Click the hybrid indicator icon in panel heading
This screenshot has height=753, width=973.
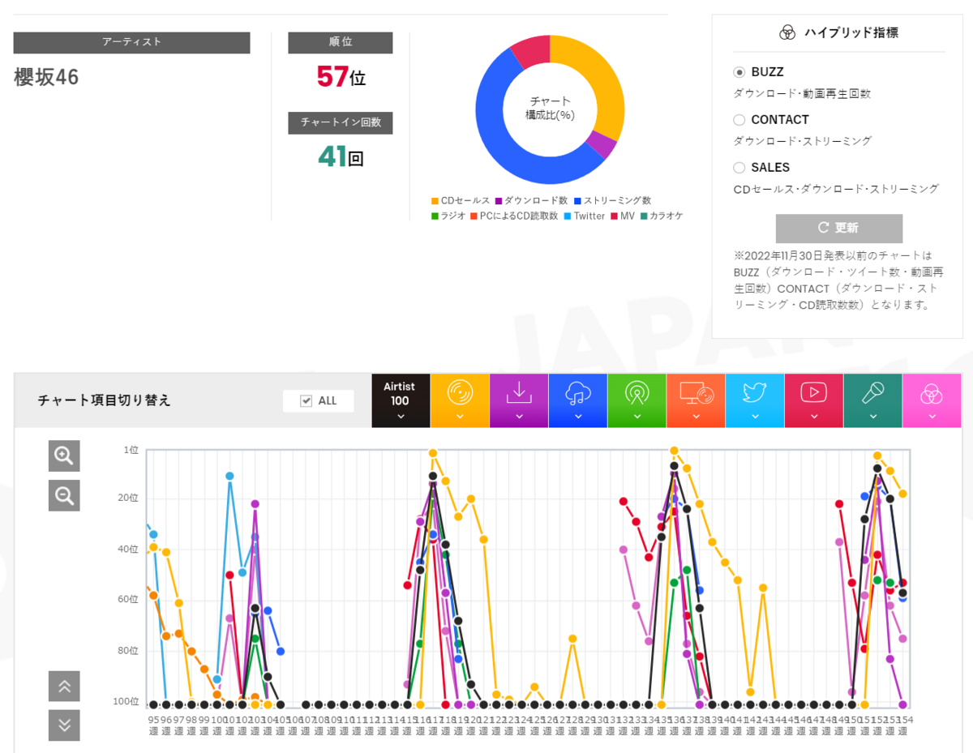(787, 33)
